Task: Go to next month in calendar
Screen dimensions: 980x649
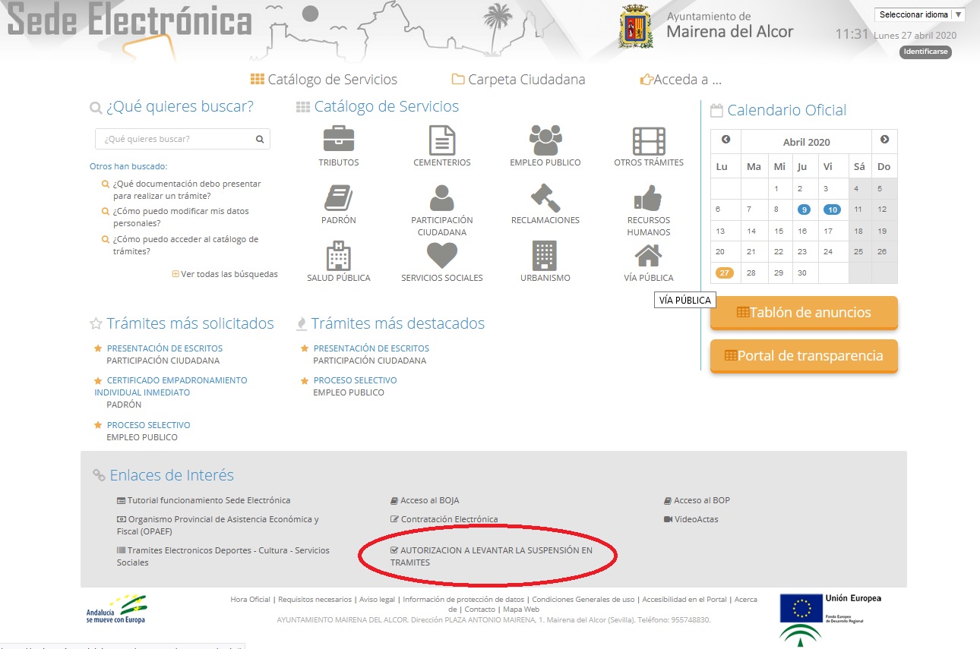Action: pos(884,140)
